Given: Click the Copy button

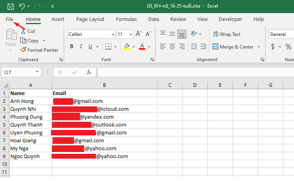Looking at the screenshot, I should [x=30, y=40].
